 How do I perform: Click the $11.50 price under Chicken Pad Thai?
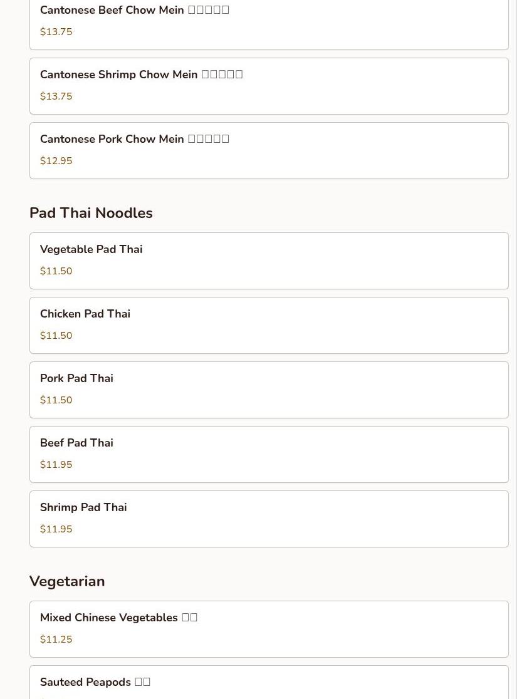coord(56,336)
